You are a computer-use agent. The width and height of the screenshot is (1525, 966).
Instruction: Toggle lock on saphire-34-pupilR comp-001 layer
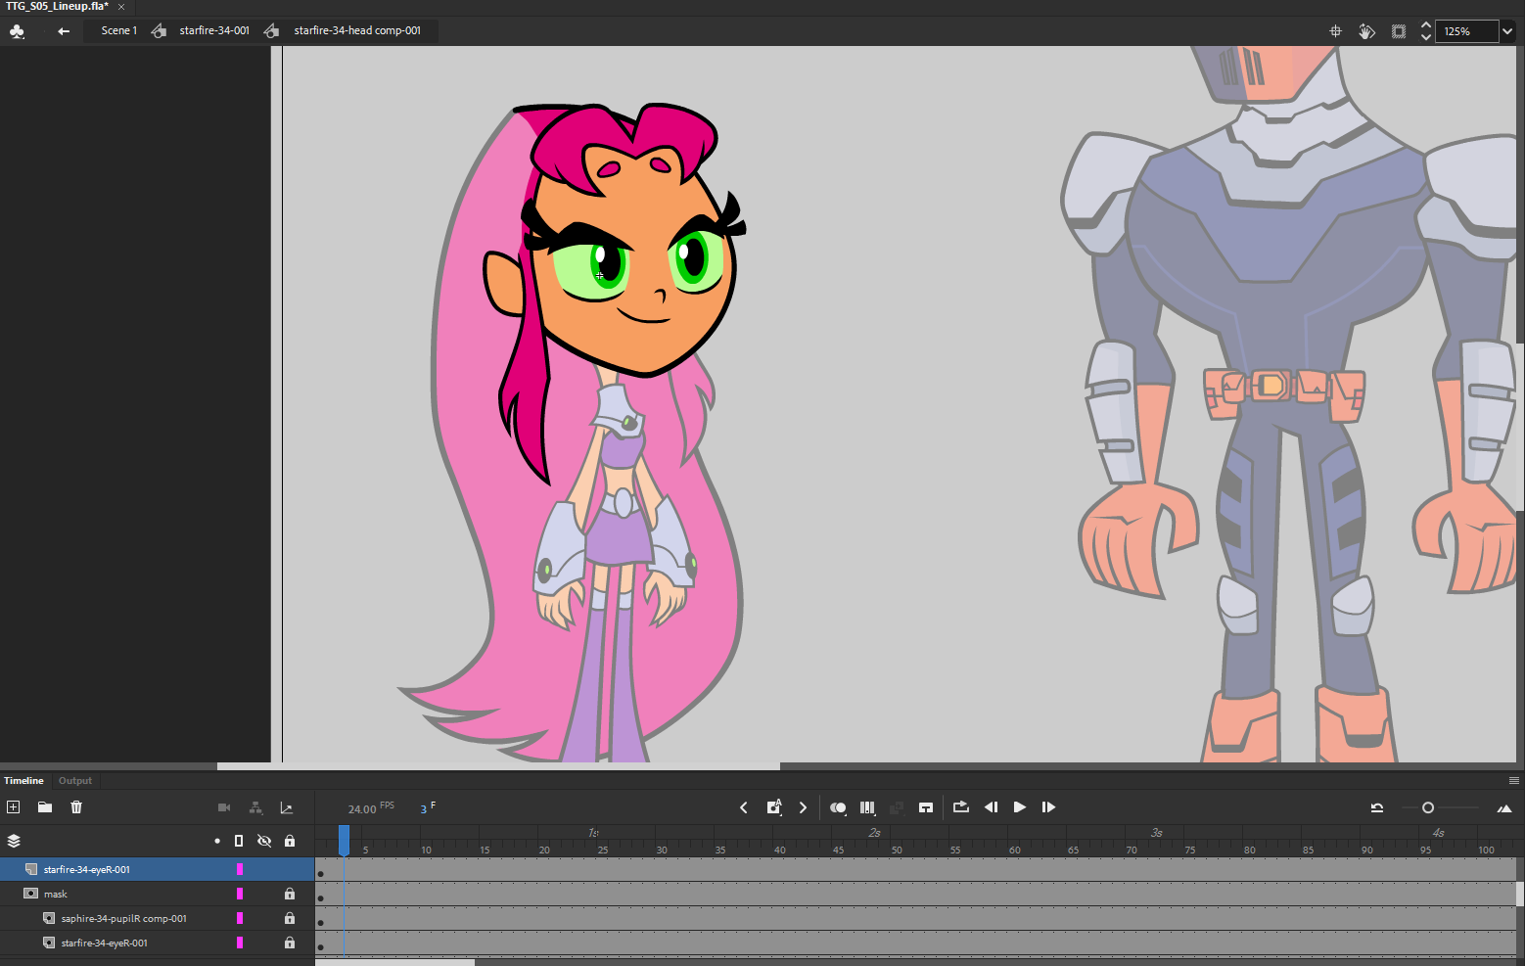[x=290, y=918]
